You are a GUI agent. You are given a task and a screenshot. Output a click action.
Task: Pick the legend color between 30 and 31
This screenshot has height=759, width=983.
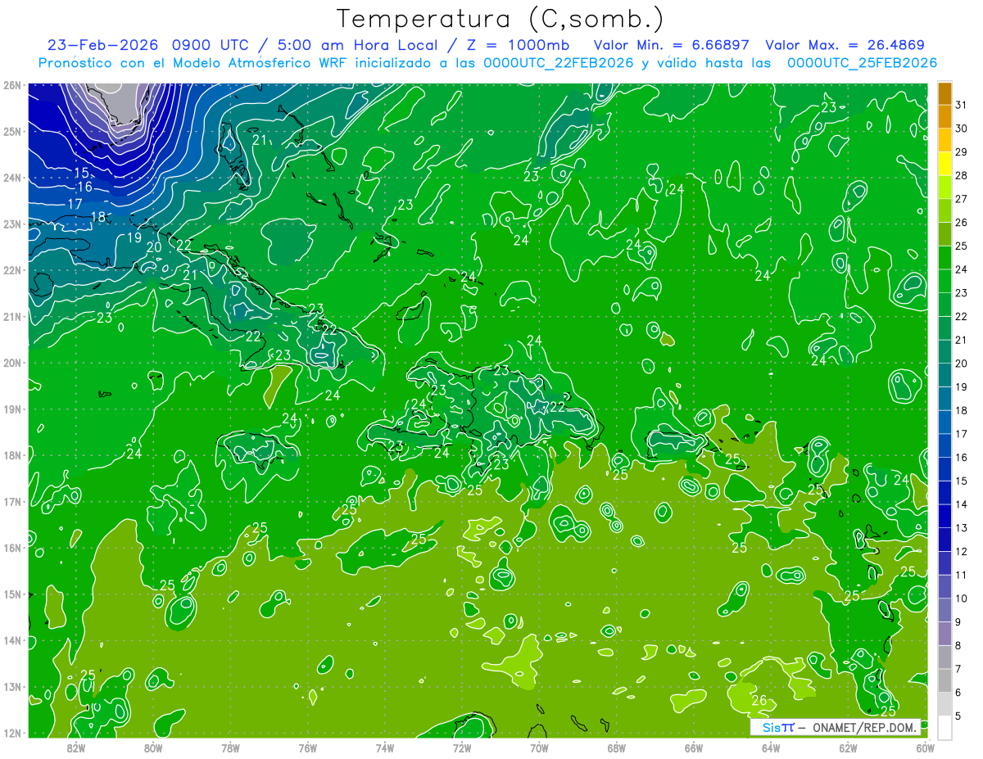pyautogui.click(x=944, y=116)
